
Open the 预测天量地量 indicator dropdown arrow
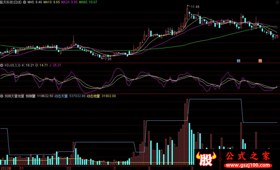click(2, 96)
